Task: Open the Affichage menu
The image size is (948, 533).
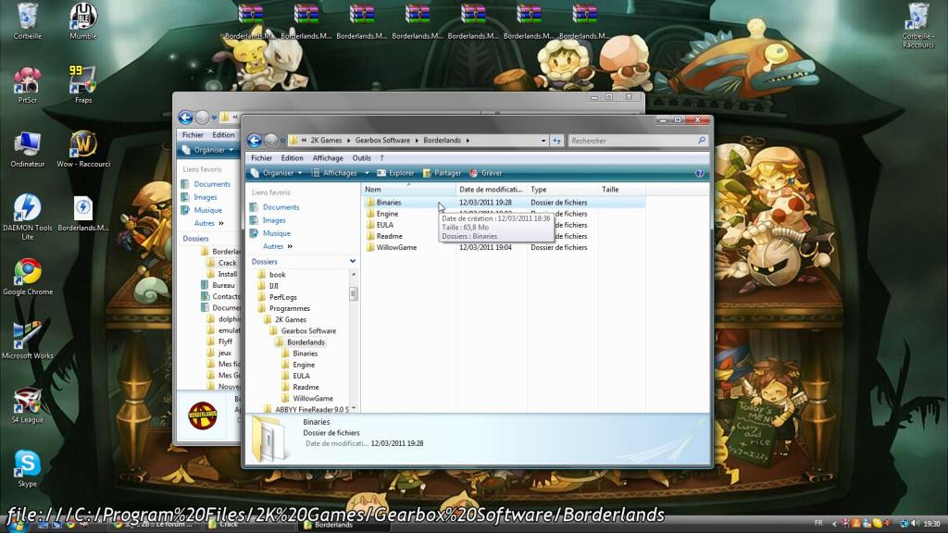Action: coord(328,158)
